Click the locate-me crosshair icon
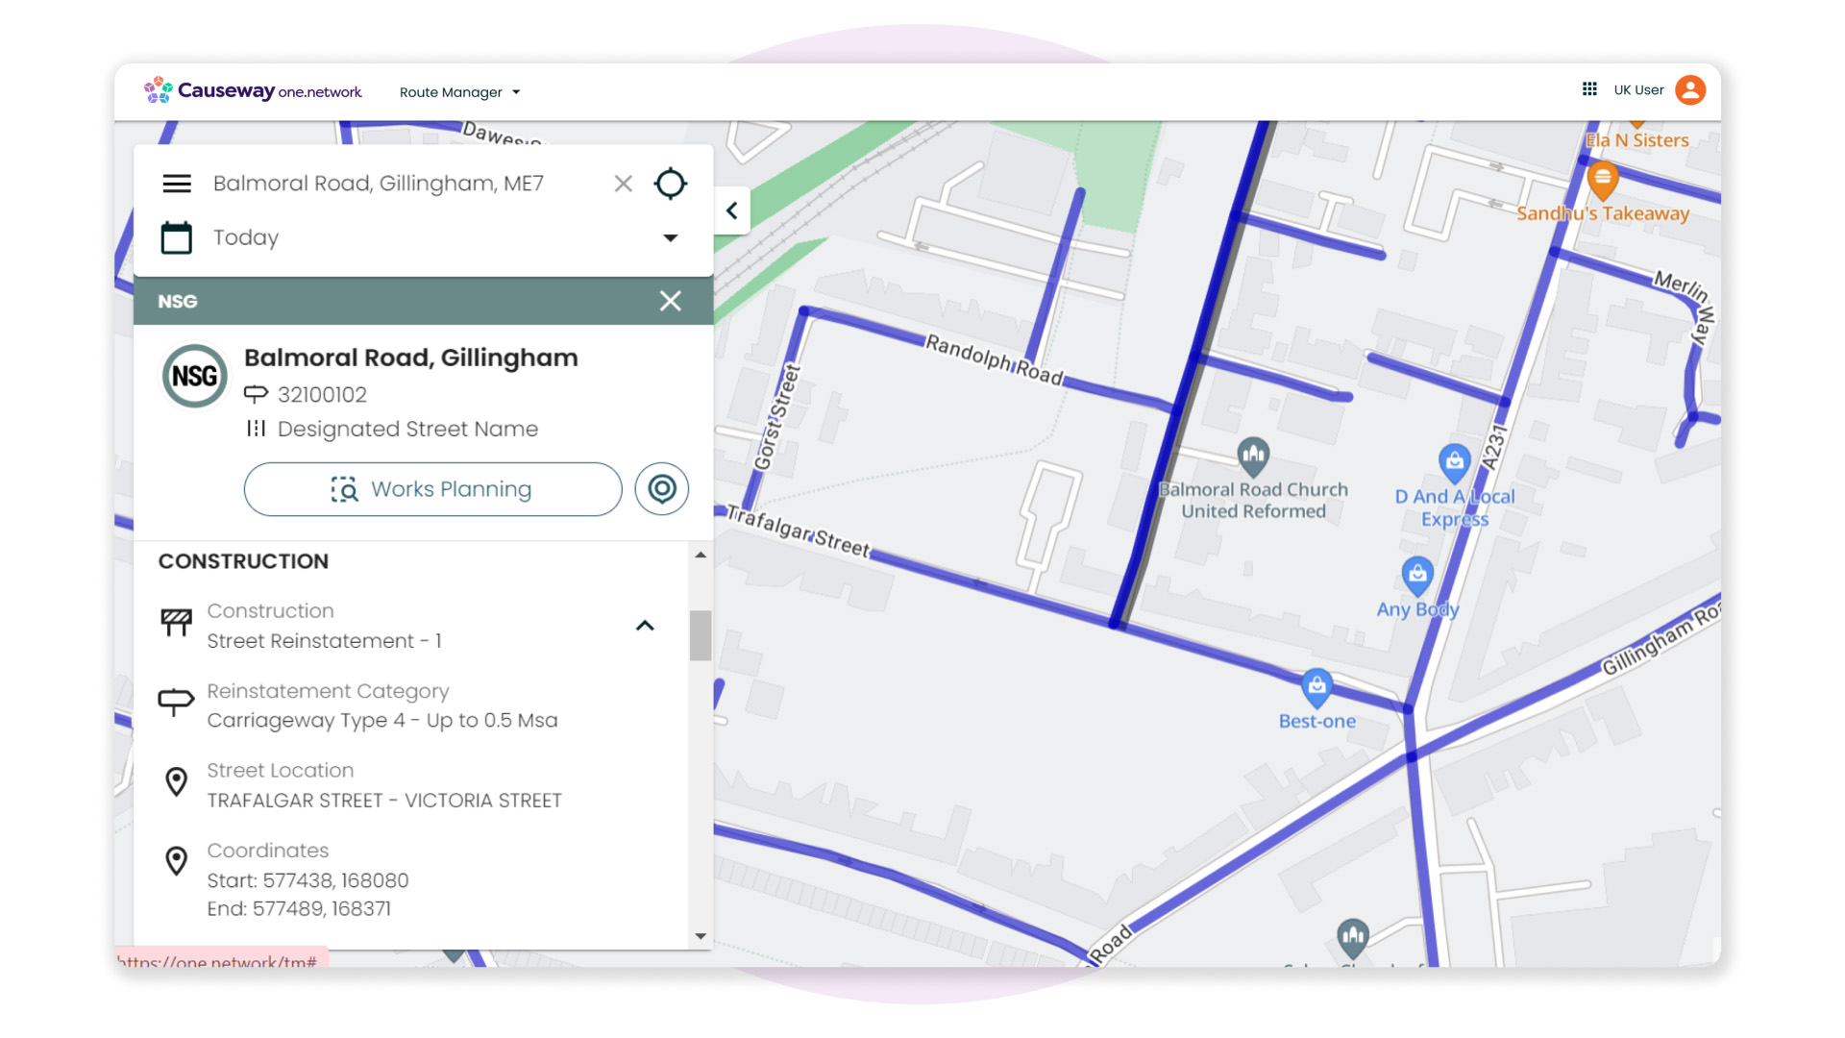The height and width of the screenshot is (1038, 1845). 671,184
